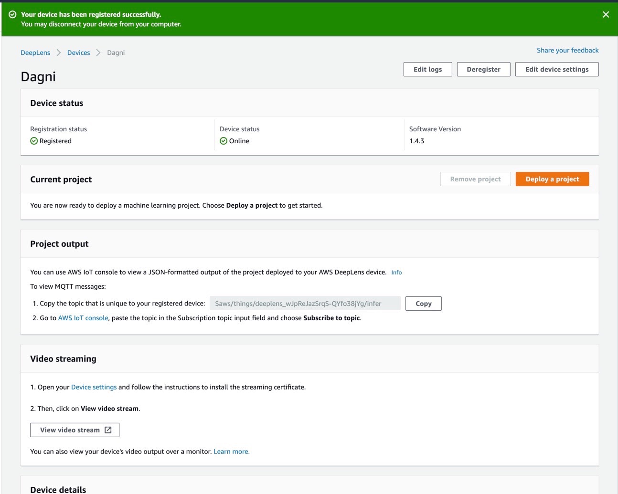Image resolution: width=618 pixels, height=494 pixels.
Task: Click the Registered status text
Action: point(55,141)
